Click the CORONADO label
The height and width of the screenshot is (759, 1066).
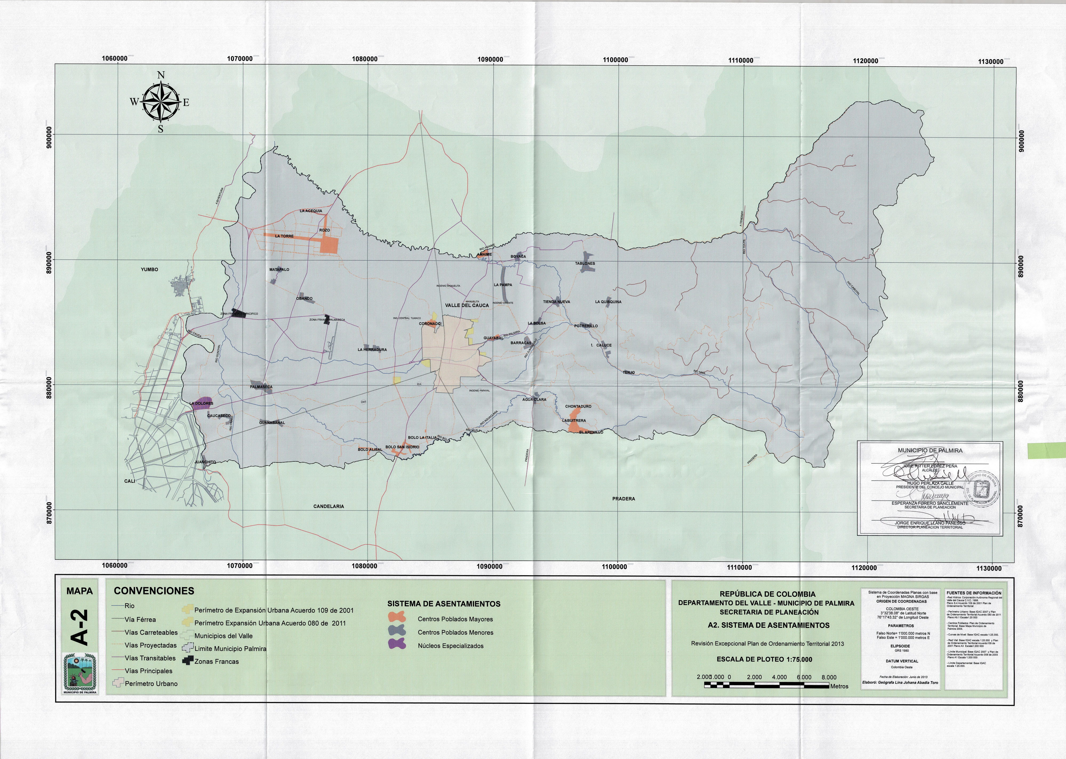[x=430, y=323]
